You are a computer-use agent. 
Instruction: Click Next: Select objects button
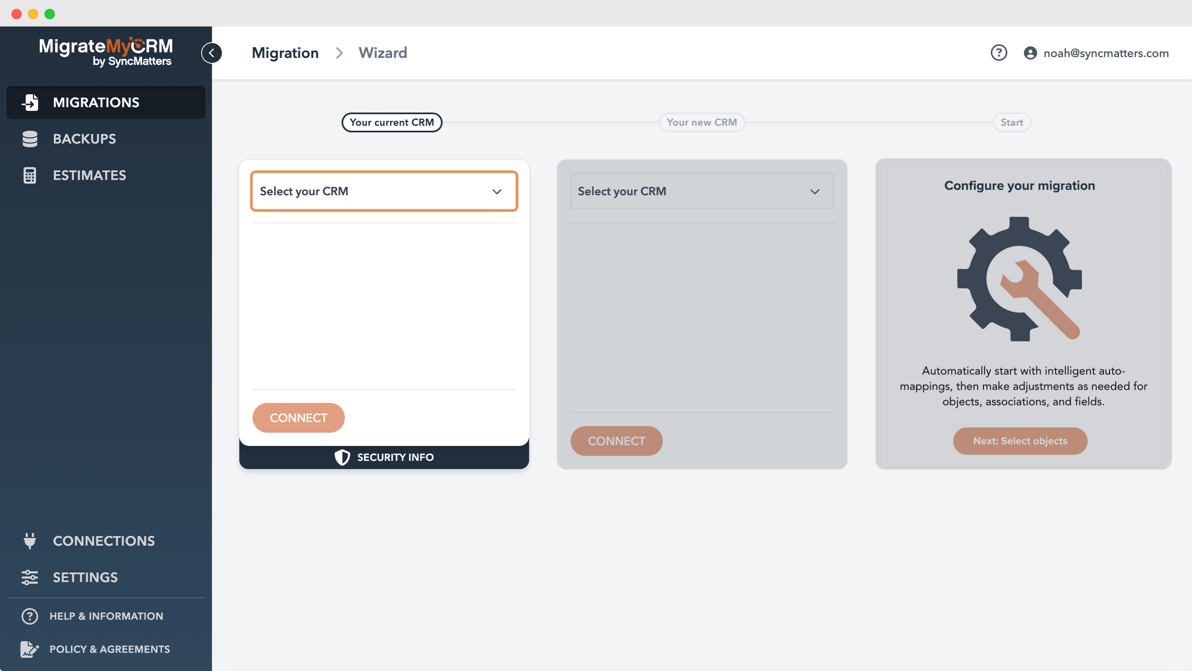(x=1020, y=441)
